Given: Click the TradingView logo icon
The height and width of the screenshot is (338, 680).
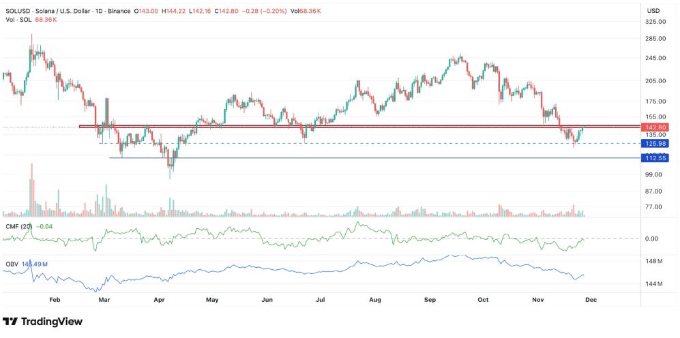Looking at the screenshot, I should 10,321.
